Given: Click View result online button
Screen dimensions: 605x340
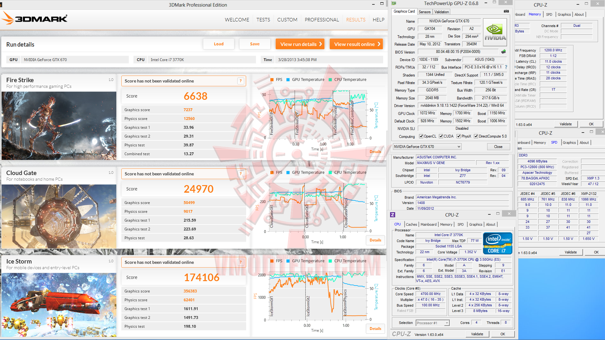Looking at the screenshot, I should [x=356, y=44].
